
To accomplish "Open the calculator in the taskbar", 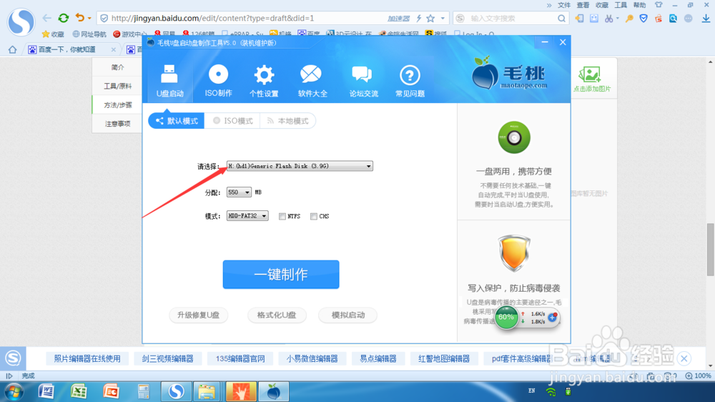I will pos(143,391).
